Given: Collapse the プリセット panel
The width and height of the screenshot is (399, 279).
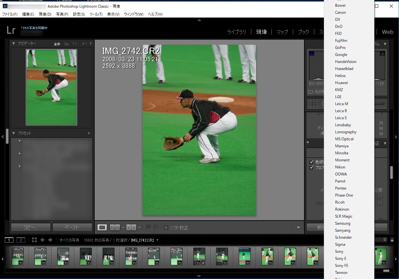Looking at the screenshot, I should pyautogui.click(x=14, y=133).
